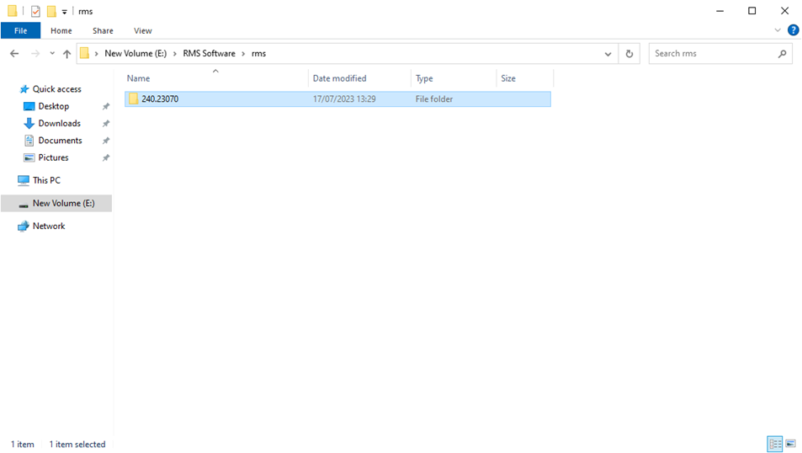Select New Volume (E:) in navigation pane
This screenshot has height=453, width=802.
pos(56,203)
